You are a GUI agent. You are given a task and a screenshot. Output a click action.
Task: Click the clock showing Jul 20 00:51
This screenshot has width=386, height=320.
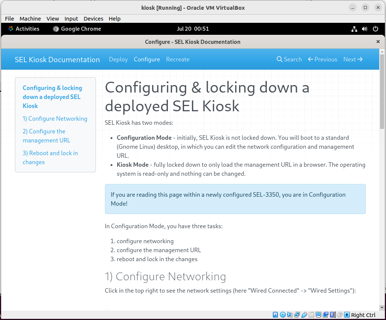click(x=193, y=29)
